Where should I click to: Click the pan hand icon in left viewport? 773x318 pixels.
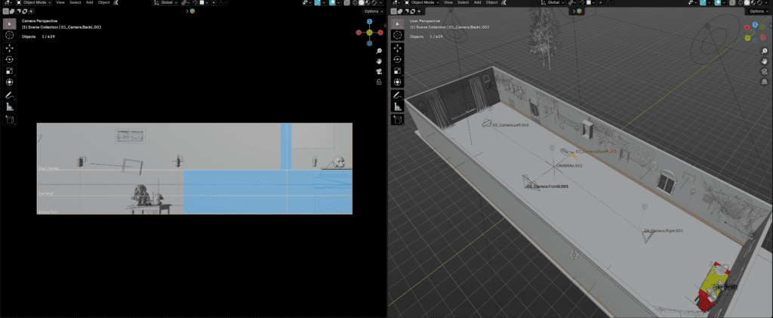point(378,61)
